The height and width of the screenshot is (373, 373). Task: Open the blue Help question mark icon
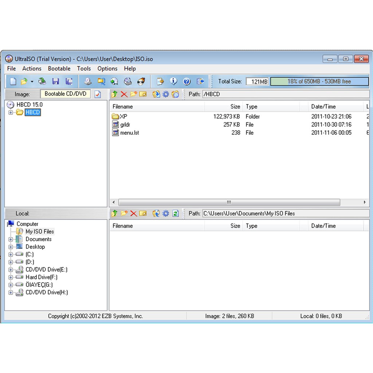click(187, 81)
